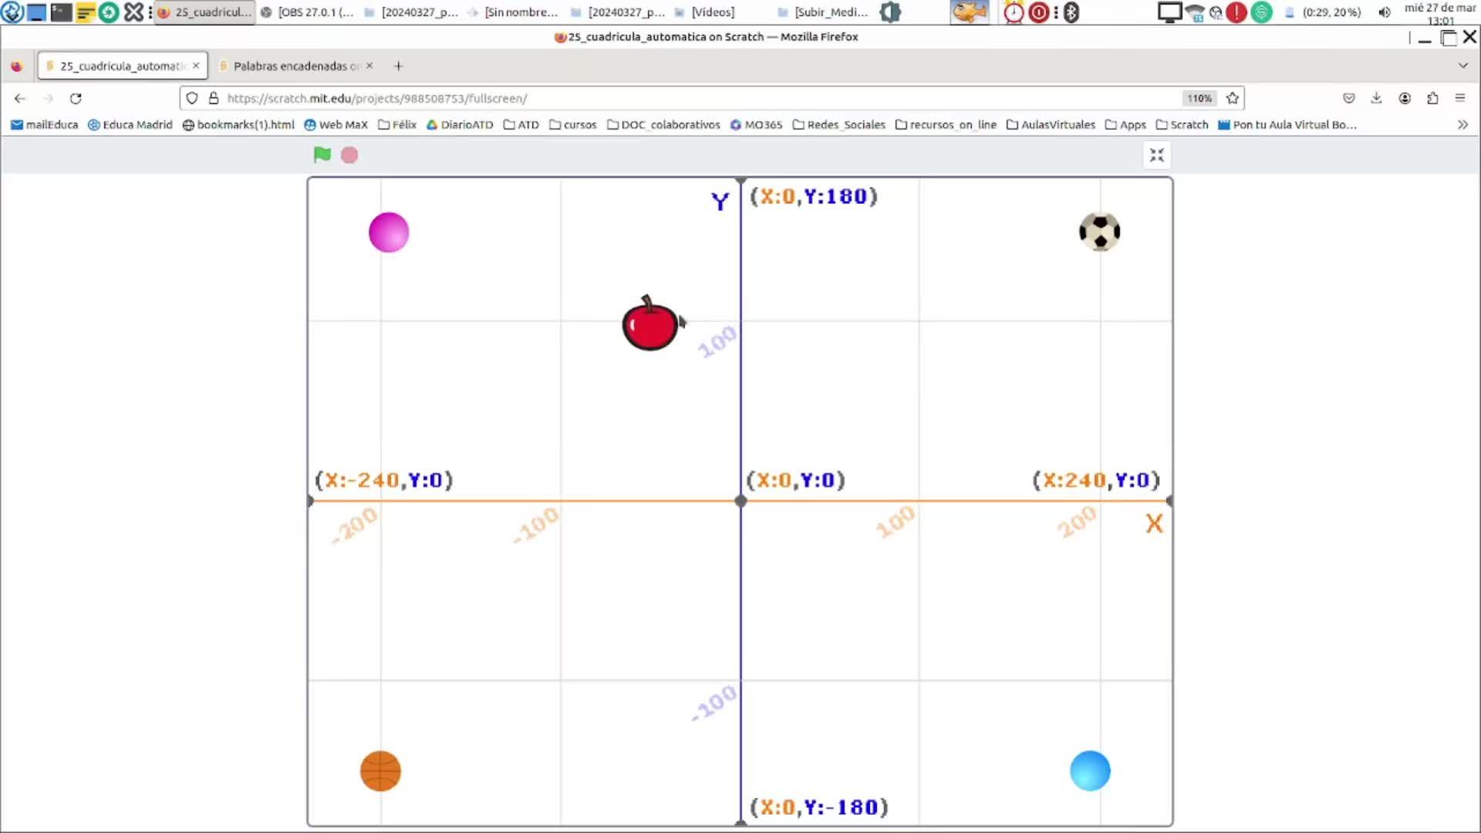Show more bookmarks with the chevron

[x=1462, y=124]
